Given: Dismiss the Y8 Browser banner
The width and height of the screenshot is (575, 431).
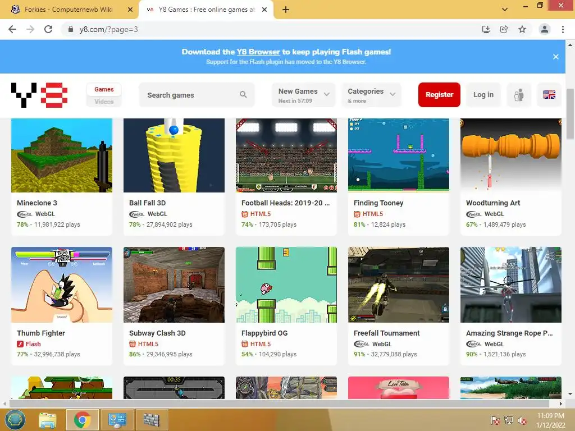Looking at the screenshot, I should point(556,57).
